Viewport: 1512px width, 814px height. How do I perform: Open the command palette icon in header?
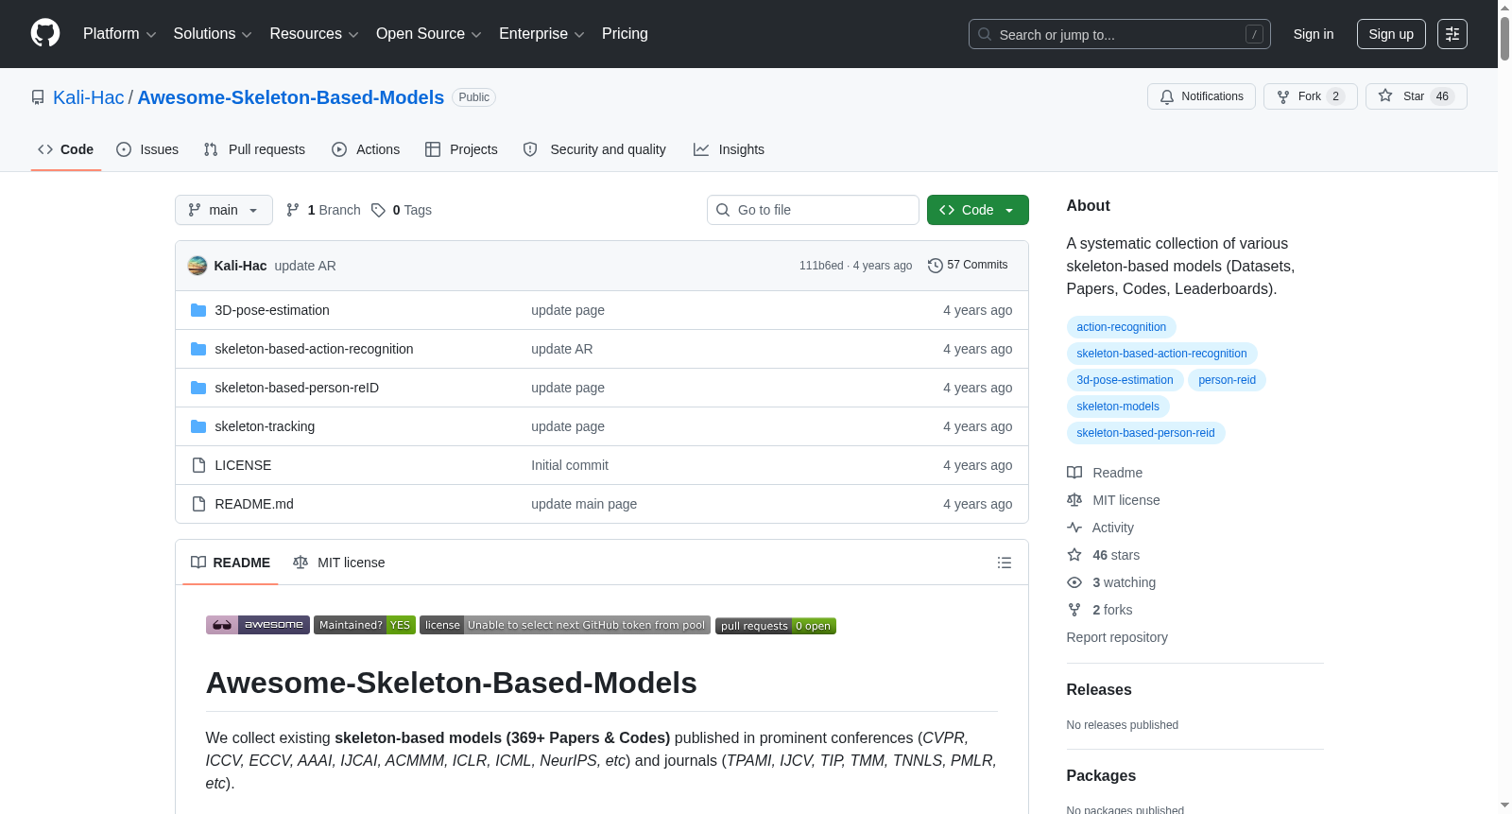point(1452,34)
